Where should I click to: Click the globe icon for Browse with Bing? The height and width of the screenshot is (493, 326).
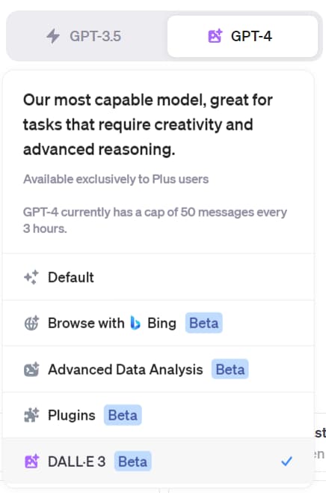click(x=31, y=323)
